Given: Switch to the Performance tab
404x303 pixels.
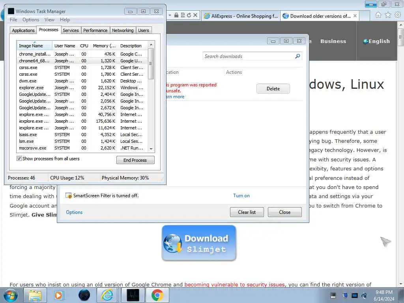Looking at the screenshot, I should pos(95,30).
